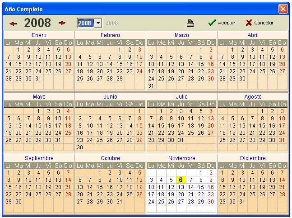292x218 pixels.
Task: Choose day 30 in Septiembre
Action: pyautogui.click(x=19, y=202)
